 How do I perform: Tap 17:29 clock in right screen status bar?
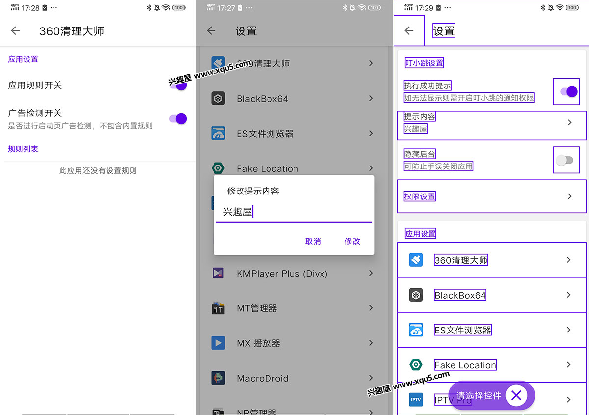tap(424, 8)
